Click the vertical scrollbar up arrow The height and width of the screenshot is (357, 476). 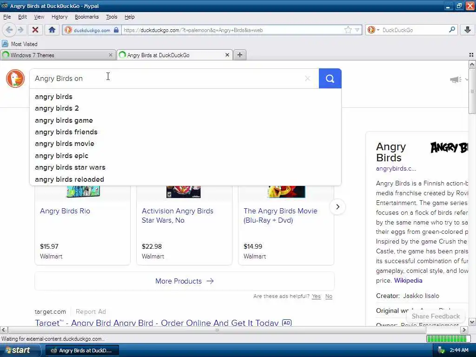(472, 64)
